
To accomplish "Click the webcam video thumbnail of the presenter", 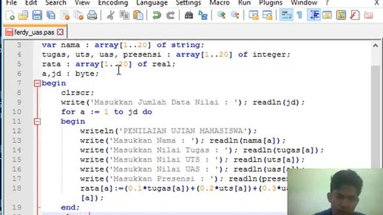I will click(335, 192).
